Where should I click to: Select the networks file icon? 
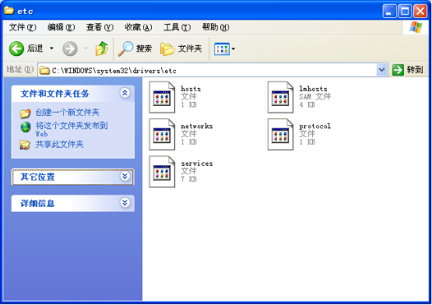[162, 134]
